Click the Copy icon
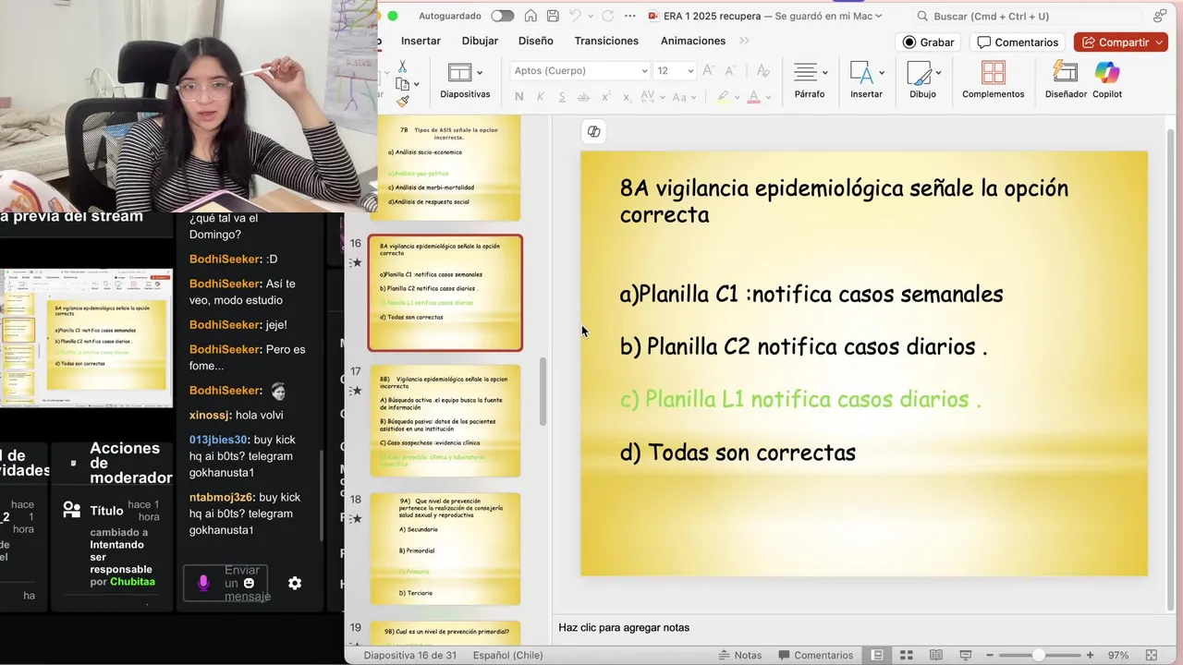This screenshot has width=1183, height=665. pos(403,84)
